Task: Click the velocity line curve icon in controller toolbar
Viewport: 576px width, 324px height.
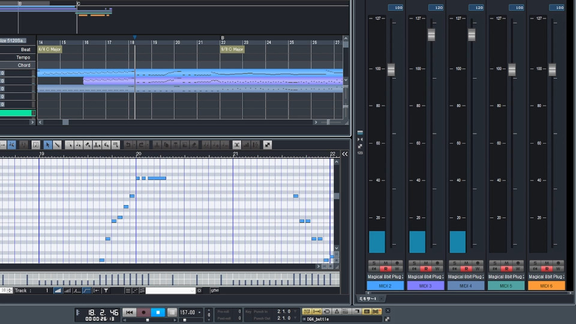Action: pyautogui.click(x=86, y=290)
